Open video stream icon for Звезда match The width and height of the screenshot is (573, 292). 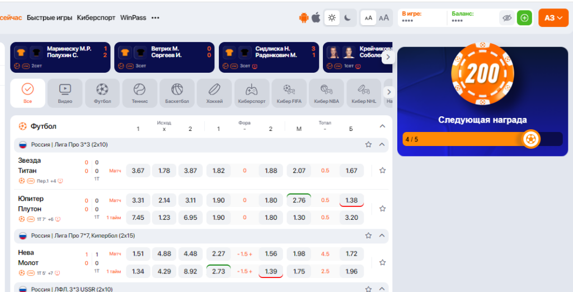(60, 181)
